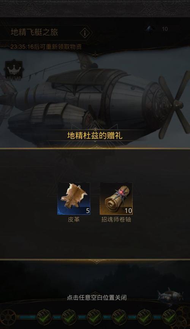Image resolution: width=190 pixels, height=329 pixels.
Task: Click the blue crystal currency icon
Action: 150,29
